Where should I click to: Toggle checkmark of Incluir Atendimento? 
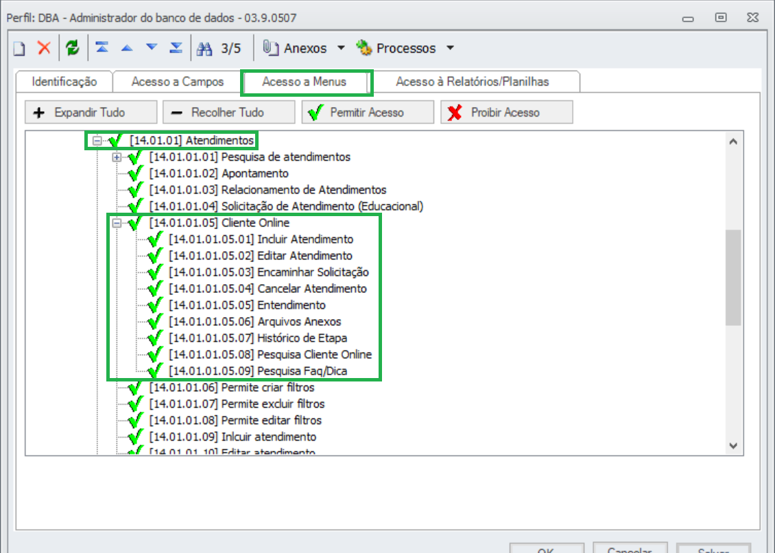point(155,239)
